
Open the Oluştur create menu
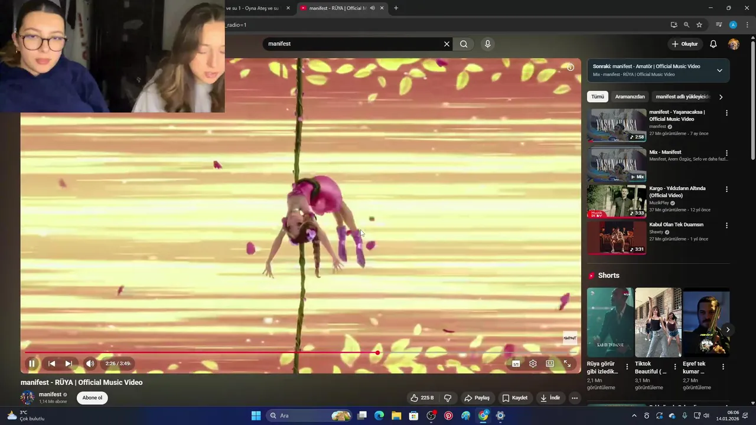685,44
